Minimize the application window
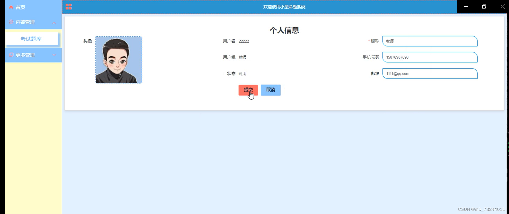The height and width of the screenshot is (214, 509). click(x=466, y=6)
